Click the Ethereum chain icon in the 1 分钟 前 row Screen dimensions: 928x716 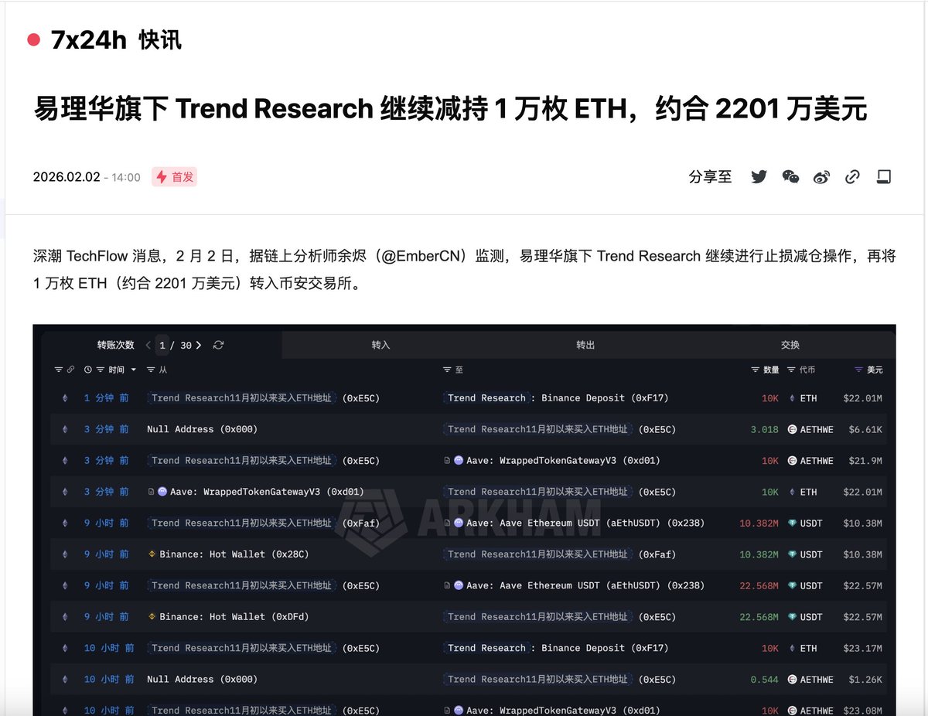pyautogui.click(x=65, y=398)
